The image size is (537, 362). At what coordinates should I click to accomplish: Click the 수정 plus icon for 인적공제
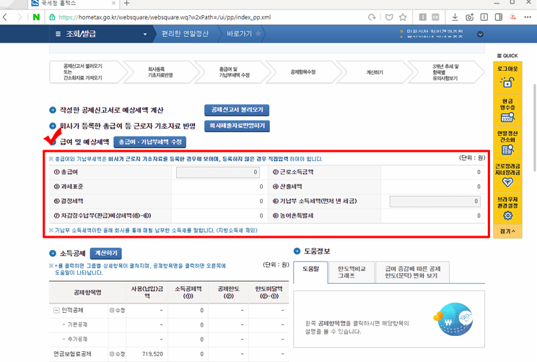pyautogui.click(x=112, y=310)
